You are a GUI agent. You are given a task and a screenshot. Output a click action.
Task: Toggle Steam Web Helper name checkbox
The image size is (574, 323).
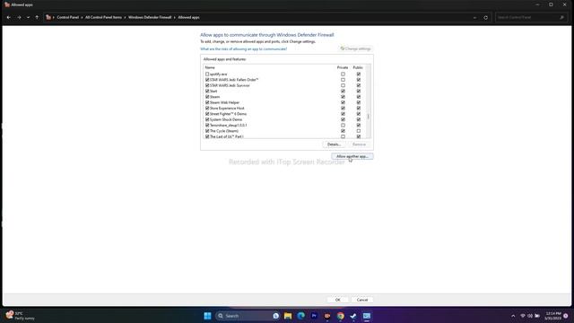click(x=207, y=102)
